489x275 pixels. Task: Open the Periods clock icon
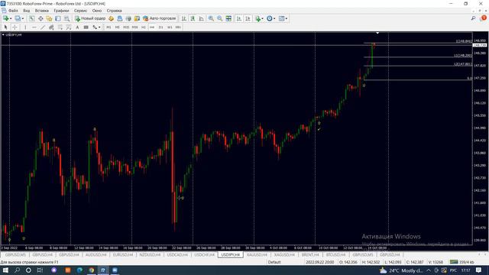tap(270, 18)
